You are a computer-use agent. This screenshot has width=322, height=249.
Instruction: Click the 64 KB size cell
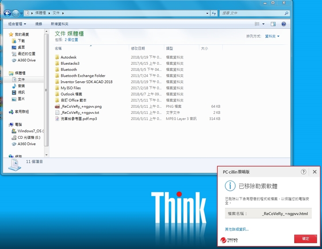(x=216, y=106)
